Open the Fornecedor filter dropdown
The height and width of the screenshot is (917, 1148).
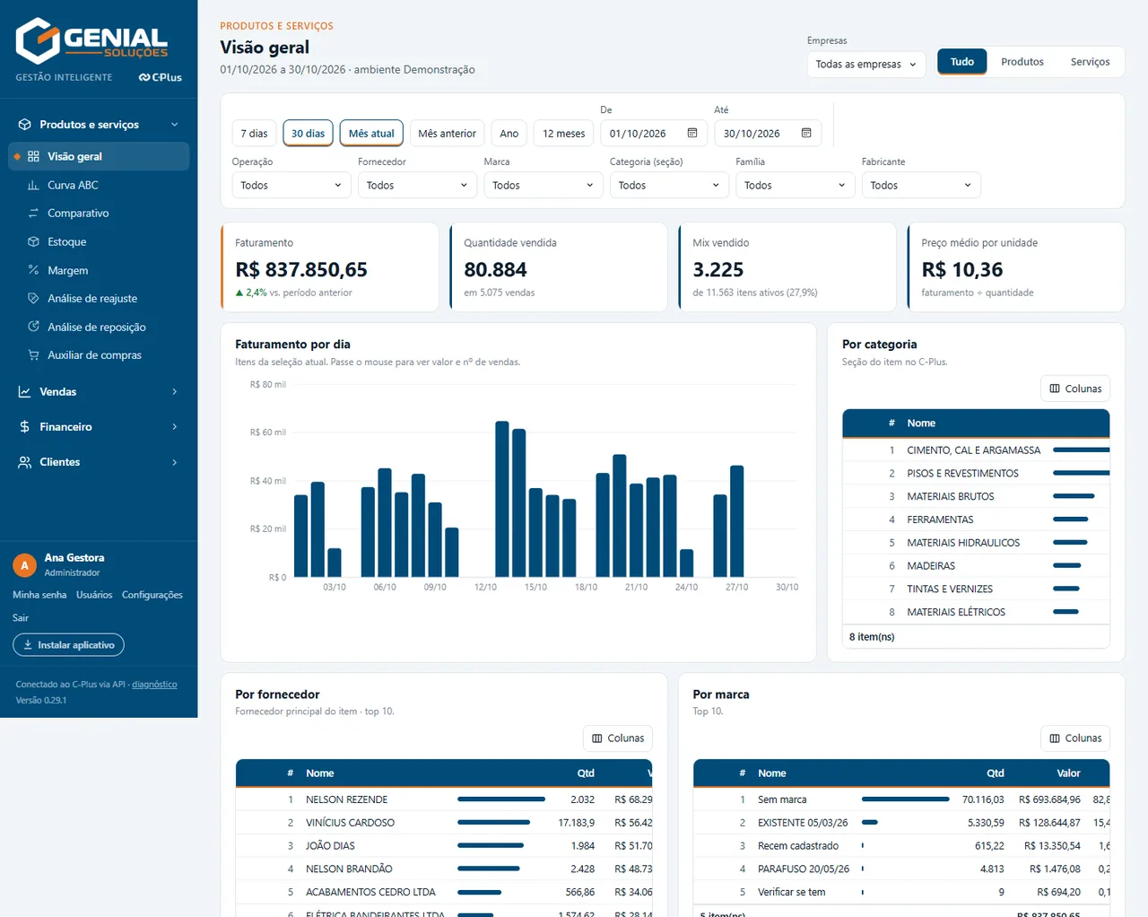coord(417,185)
